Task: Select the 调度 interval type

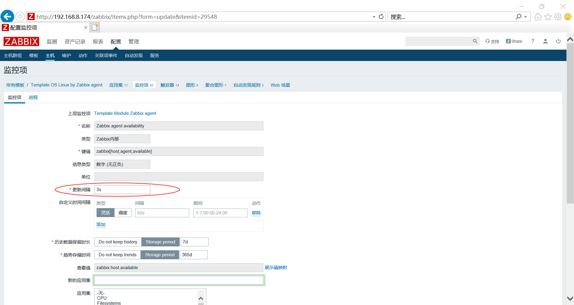Action: pos(123,213)
